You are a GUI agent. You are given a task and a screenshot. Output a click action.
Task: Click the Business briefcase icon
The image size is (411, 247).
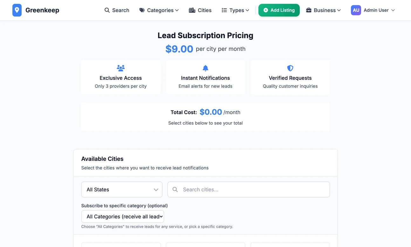(x=309, y=10)
